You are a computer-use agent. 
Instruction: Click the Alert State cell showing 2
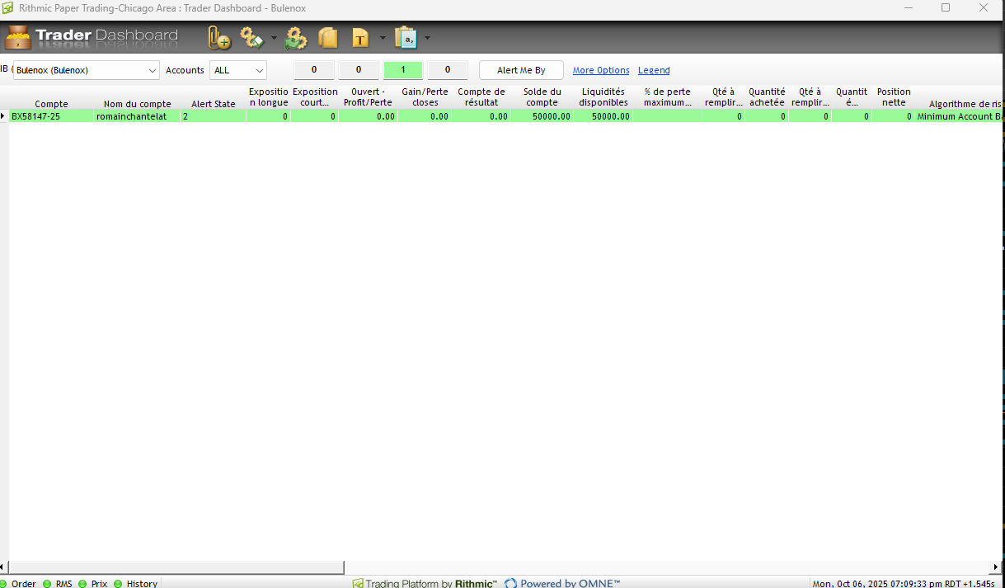click(214, 116)
